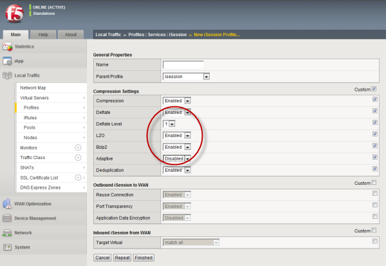Click the F5 logo icon
Viewport: 386px width, 266px height.
pos(14,13)
